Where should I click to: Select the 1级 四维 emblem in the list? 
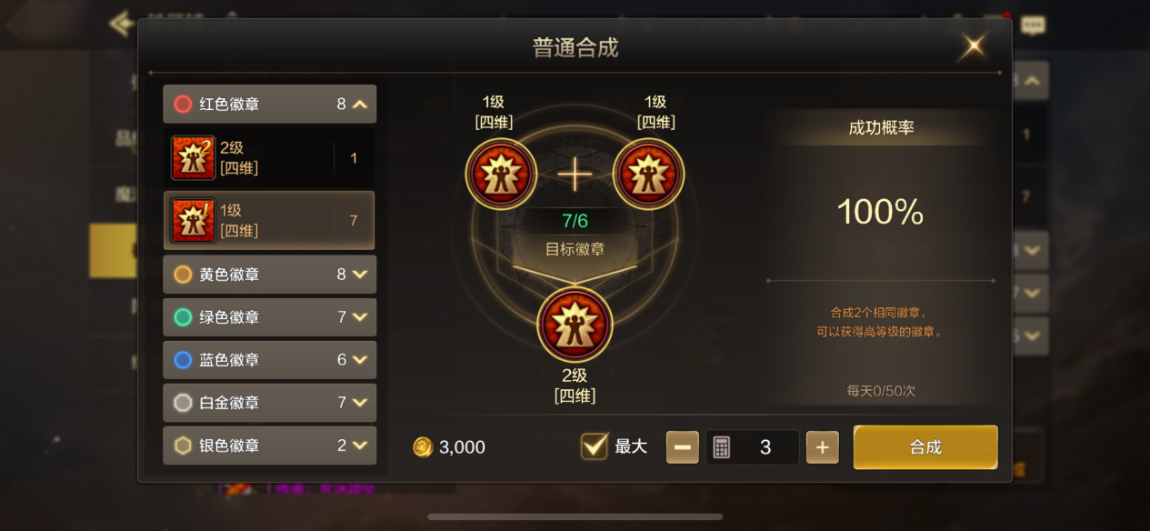pos(269,220)
